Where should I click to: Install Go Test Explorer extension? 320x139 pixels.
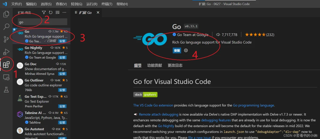[x=62, y=106]
